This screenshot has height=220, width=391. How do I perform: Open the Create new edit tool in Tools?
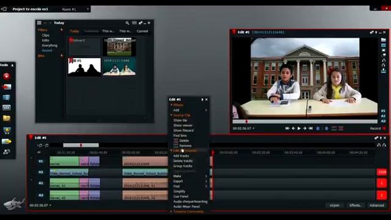coord(7,97)
